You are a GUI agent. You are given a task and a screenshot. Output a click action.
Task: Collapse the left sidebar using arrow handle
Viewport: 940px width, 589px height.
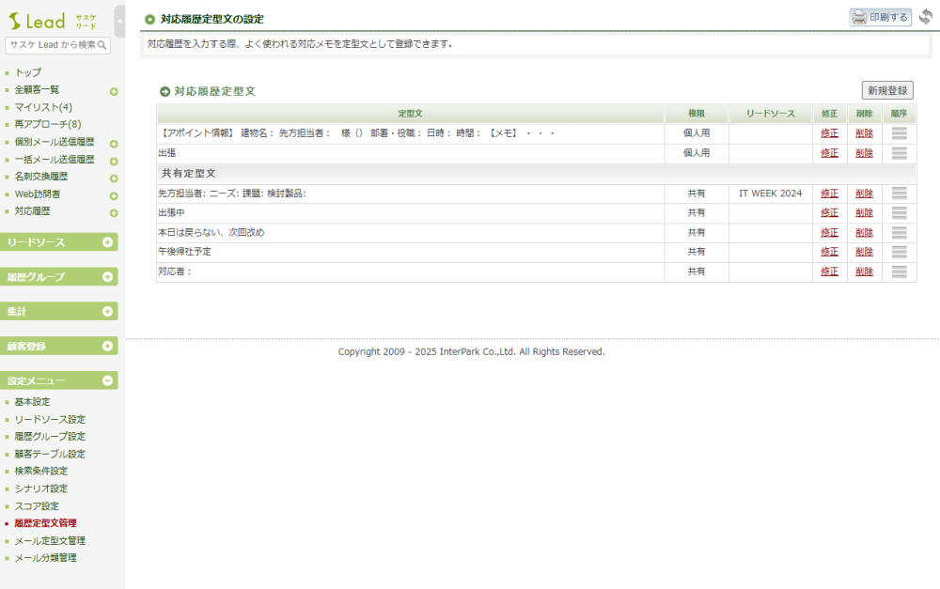click(x=119, y=21)
